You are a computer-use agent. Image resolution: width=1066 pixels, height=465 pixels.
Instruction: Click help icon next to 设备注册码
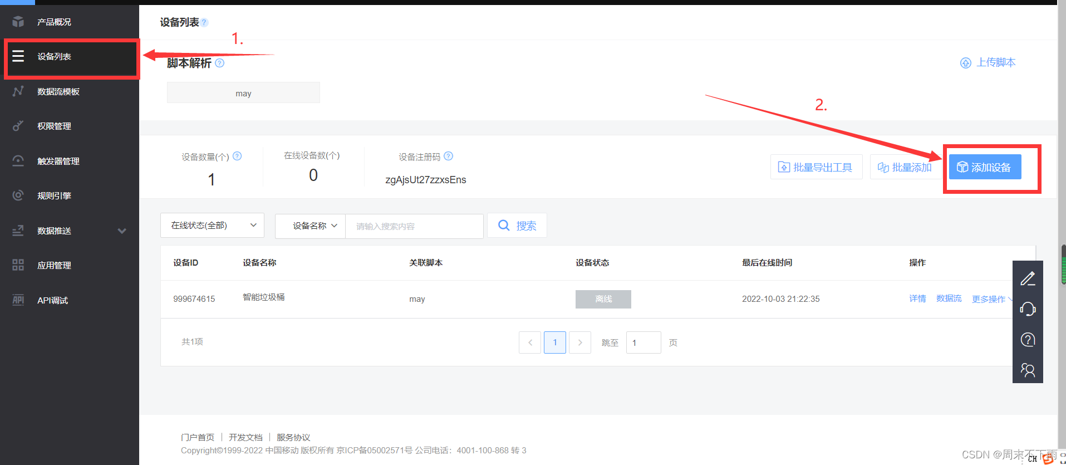[449, 156]
